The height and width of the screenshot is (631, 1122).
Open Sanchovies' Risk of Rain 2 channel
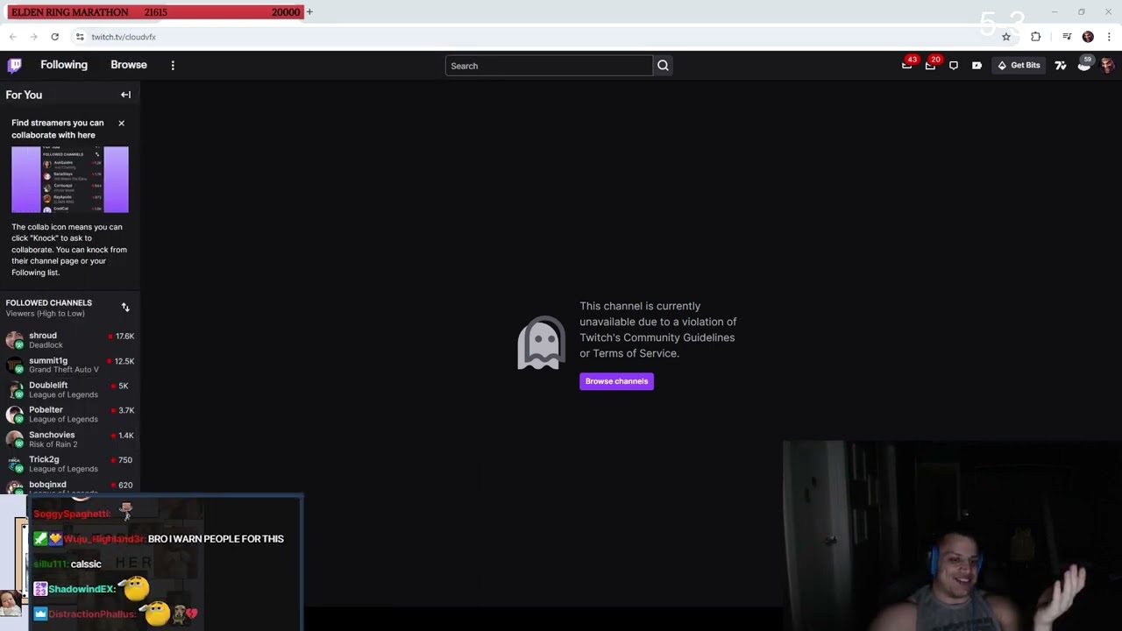[x=70, y=439]
